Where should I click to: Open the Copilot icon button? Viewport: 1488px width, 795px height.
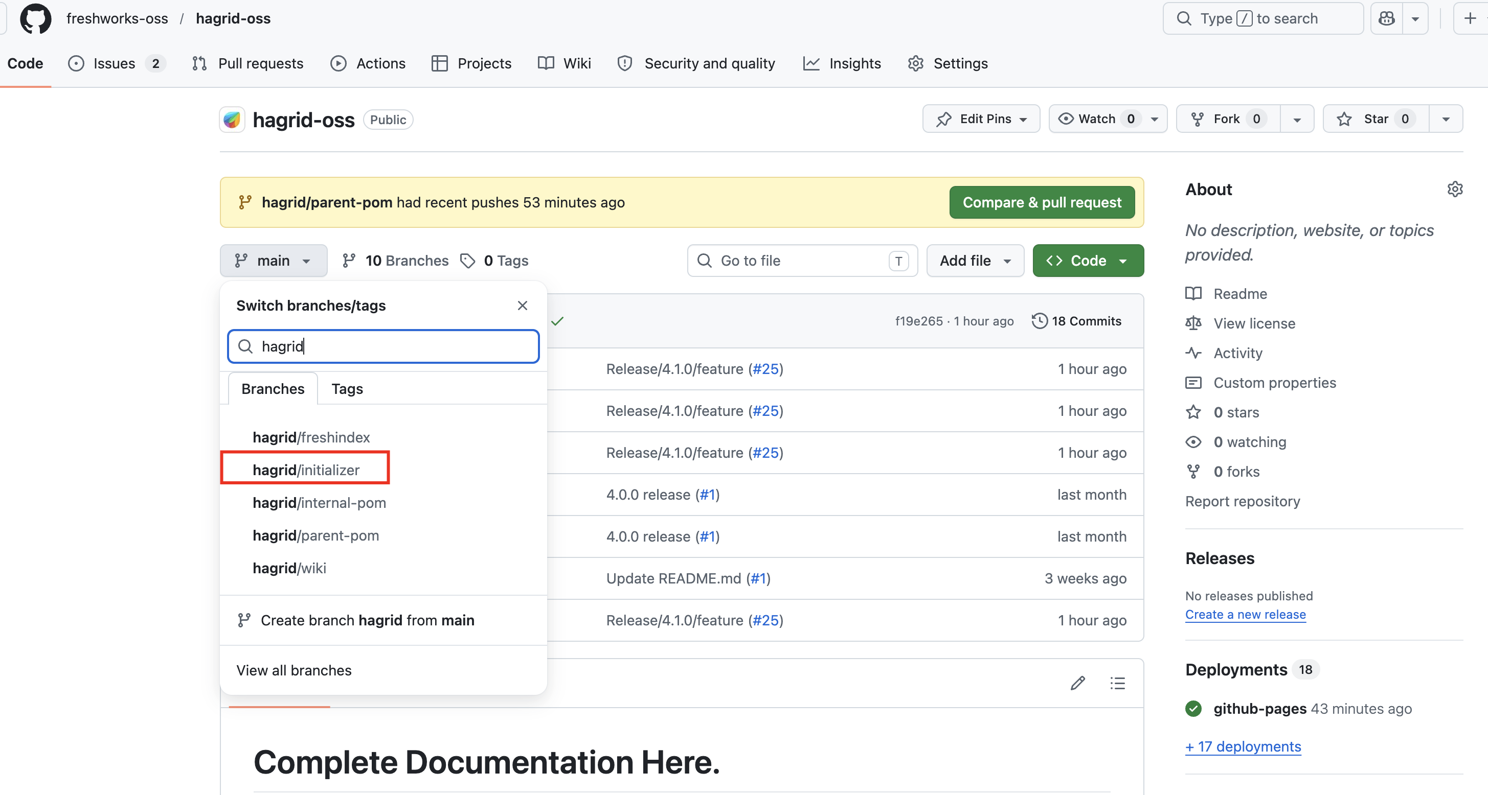click(1387, 18)
